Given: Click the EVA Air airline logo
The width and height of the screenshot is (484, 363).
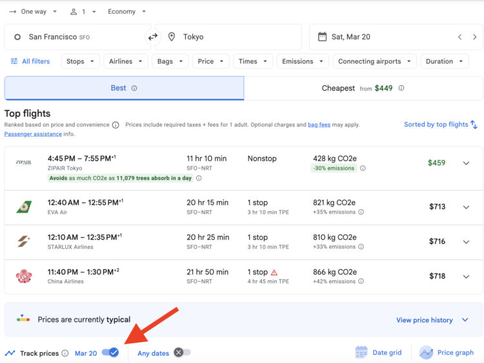Looking at the screenshot, I should point(24,207).
